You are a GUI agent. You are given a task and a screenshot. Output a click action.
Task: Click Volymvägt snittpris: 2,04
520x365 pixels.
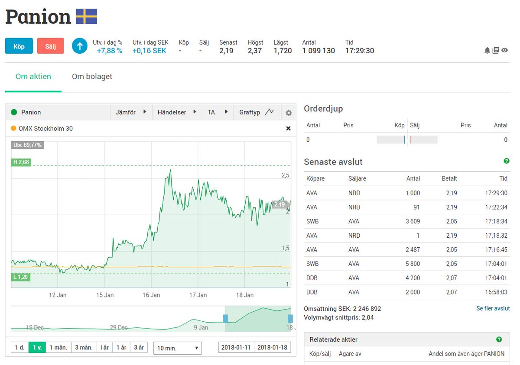point(339,317)
